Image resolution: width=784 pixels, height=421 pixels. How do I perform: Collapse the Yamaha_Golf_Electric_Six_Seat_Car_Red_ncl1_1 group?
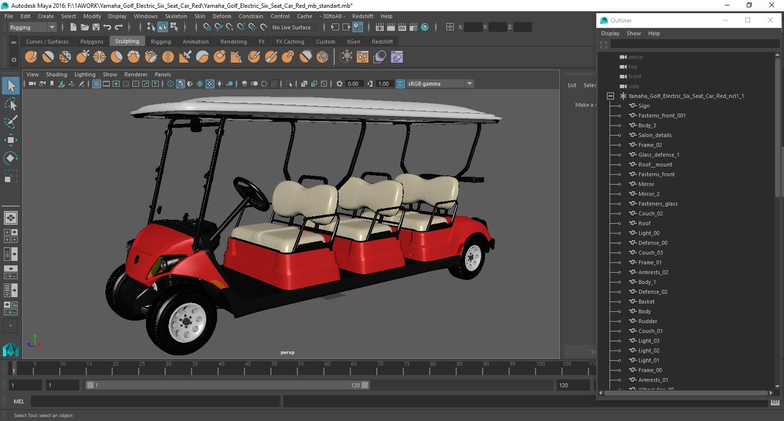click(x=611, y=96)
